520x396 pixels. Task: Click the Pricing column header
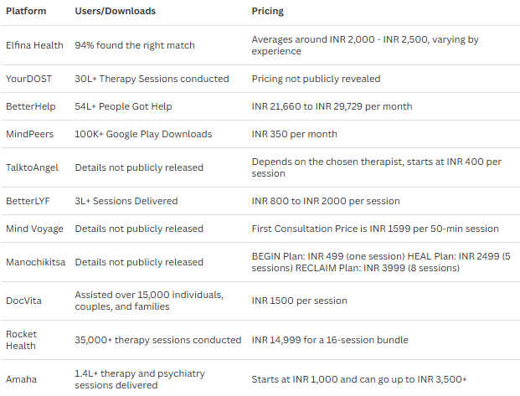point(267,13)
